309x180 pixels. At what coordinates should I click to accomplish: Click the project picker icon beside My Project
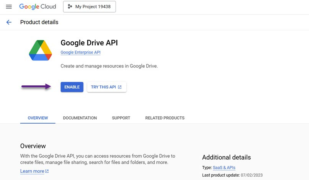pyautogui.click(x=70, y=7)
